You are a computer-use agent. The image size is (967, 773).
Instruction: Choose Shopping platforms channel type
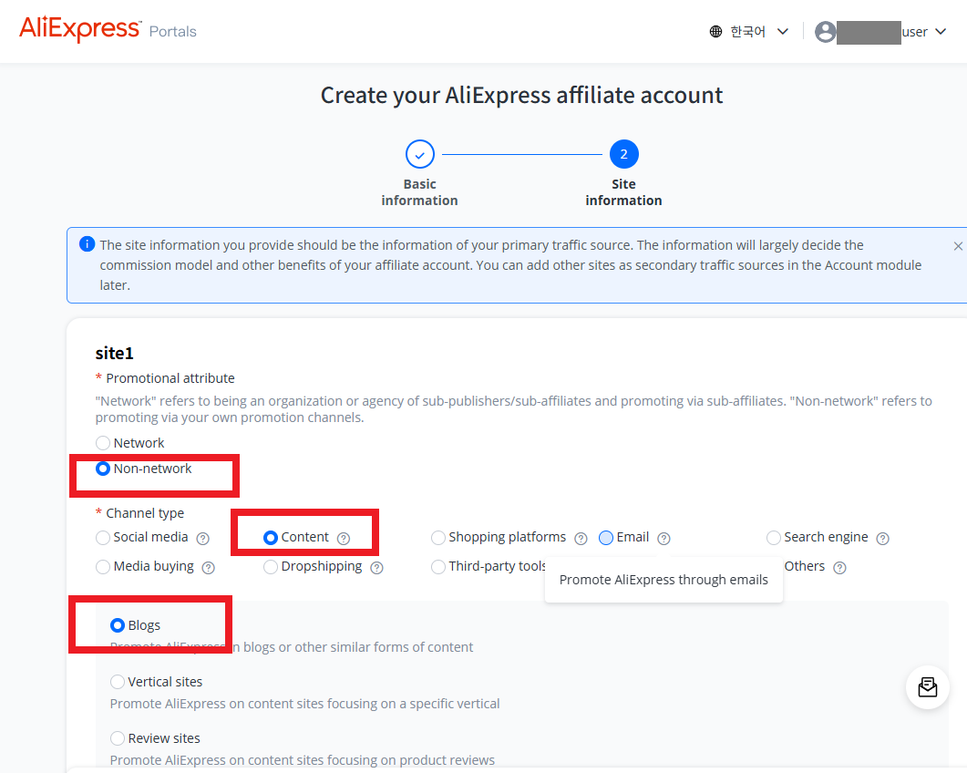coord(437,537)
